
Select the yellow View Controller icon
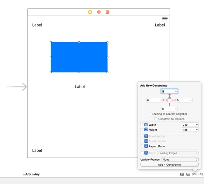point(90,12)
